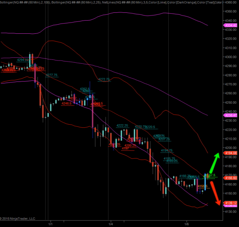Click the teal 4277.75 net line label
The height and width of the screenshot is (227, 239).
point(52,75)
